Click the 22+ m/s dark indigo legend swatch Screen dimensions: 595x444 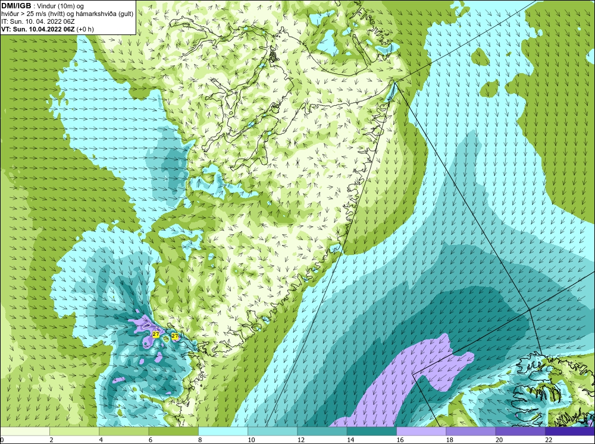(x=570, y=432)
